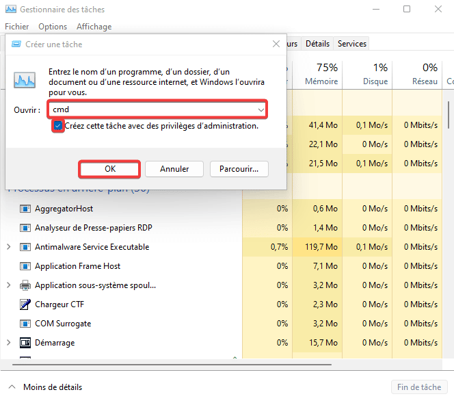Click the AggregatorHost process icon
454x403 pixels.
pos(25,209)
